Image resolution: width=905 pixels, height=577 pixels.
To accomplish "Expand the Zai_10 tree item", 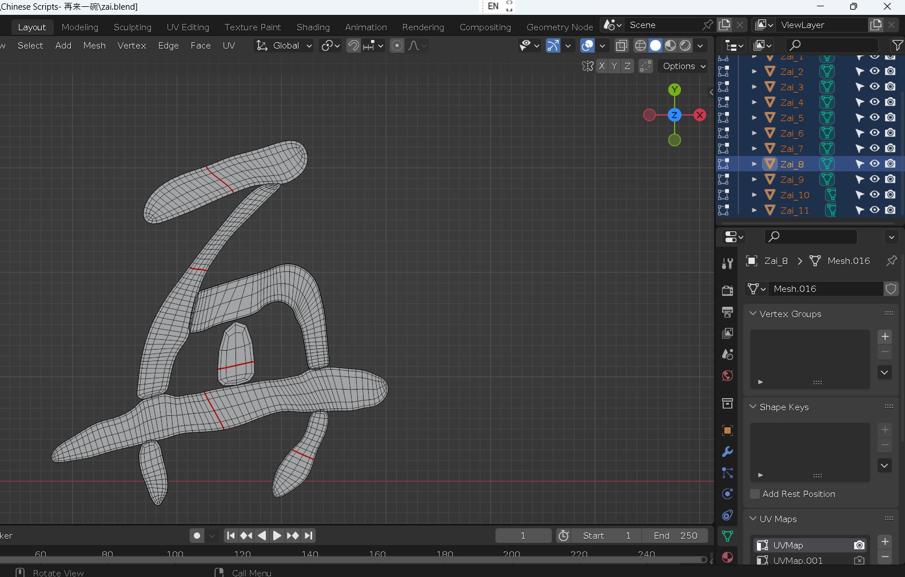I will click(x=754, y=195).
